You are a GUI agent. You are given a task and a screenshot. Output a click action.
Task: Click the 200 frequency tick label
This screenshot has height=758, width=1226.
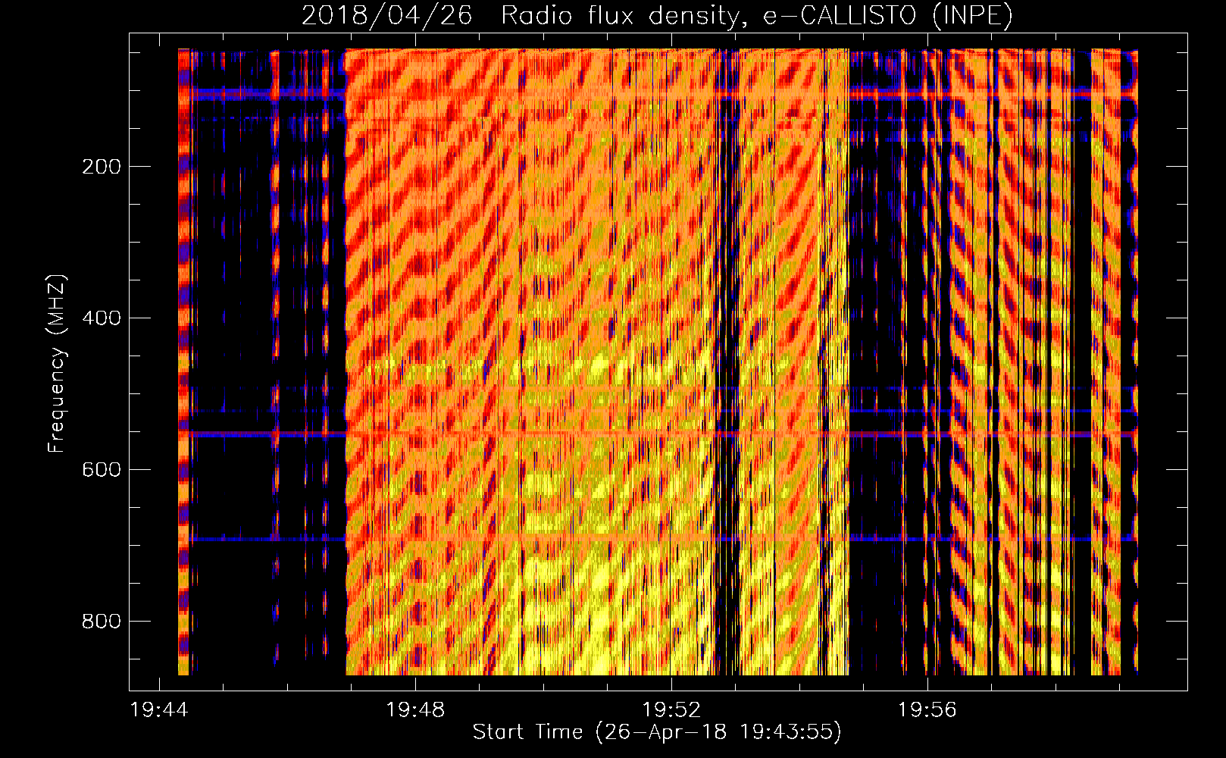102,167
